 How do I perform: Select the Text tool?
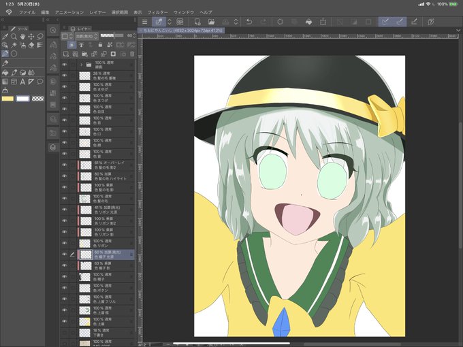pyautogui.click(x=22, y=82)
